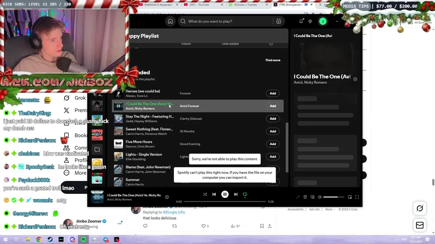
Task: Sort playlist by Album column header
Action: [186, 44]
